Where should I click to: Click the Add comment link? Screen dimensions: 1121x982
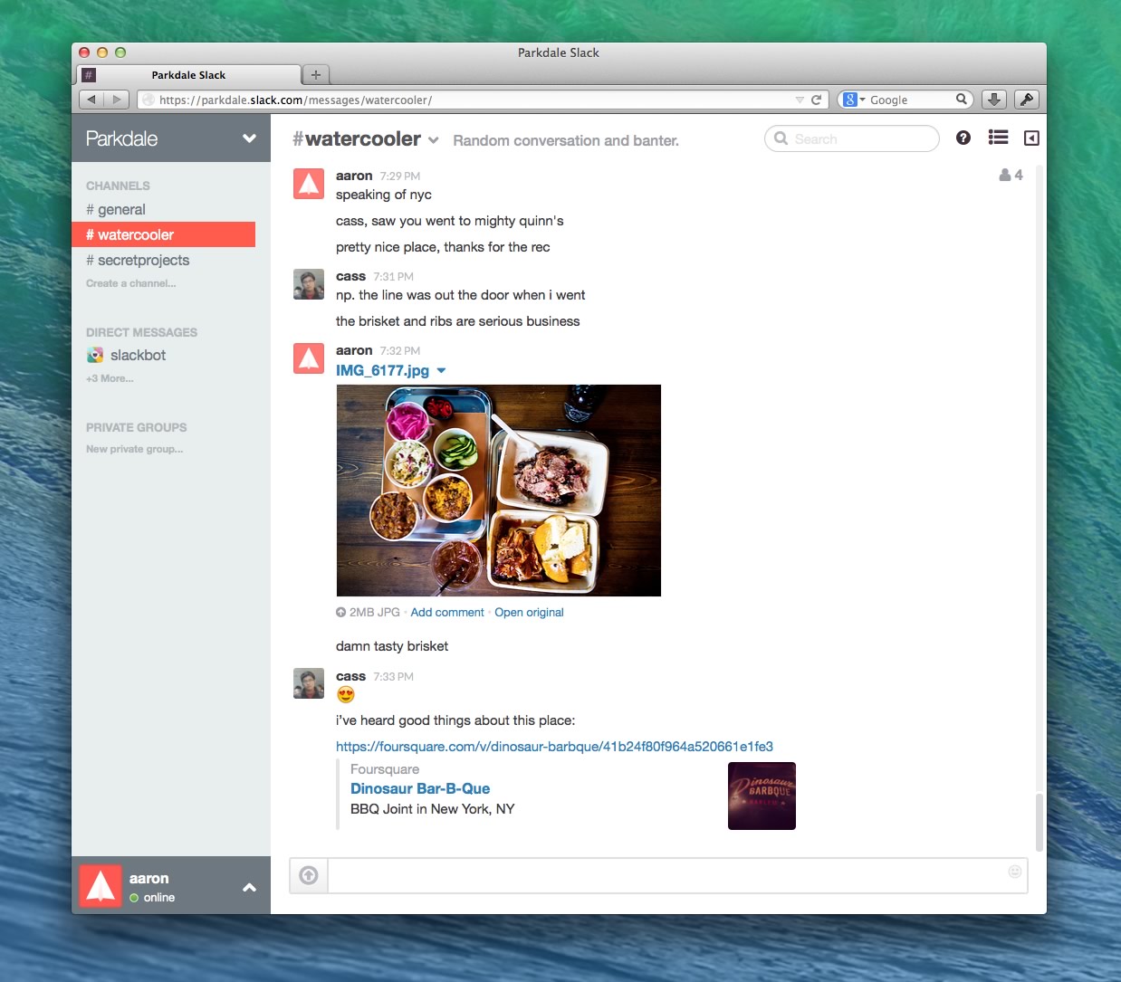(447, 613)
